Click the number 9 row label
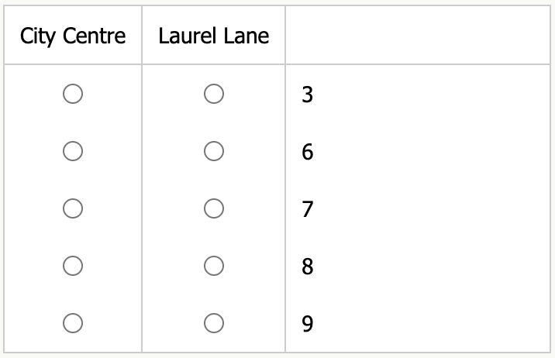Screen dimensions: 555x358 308,324
